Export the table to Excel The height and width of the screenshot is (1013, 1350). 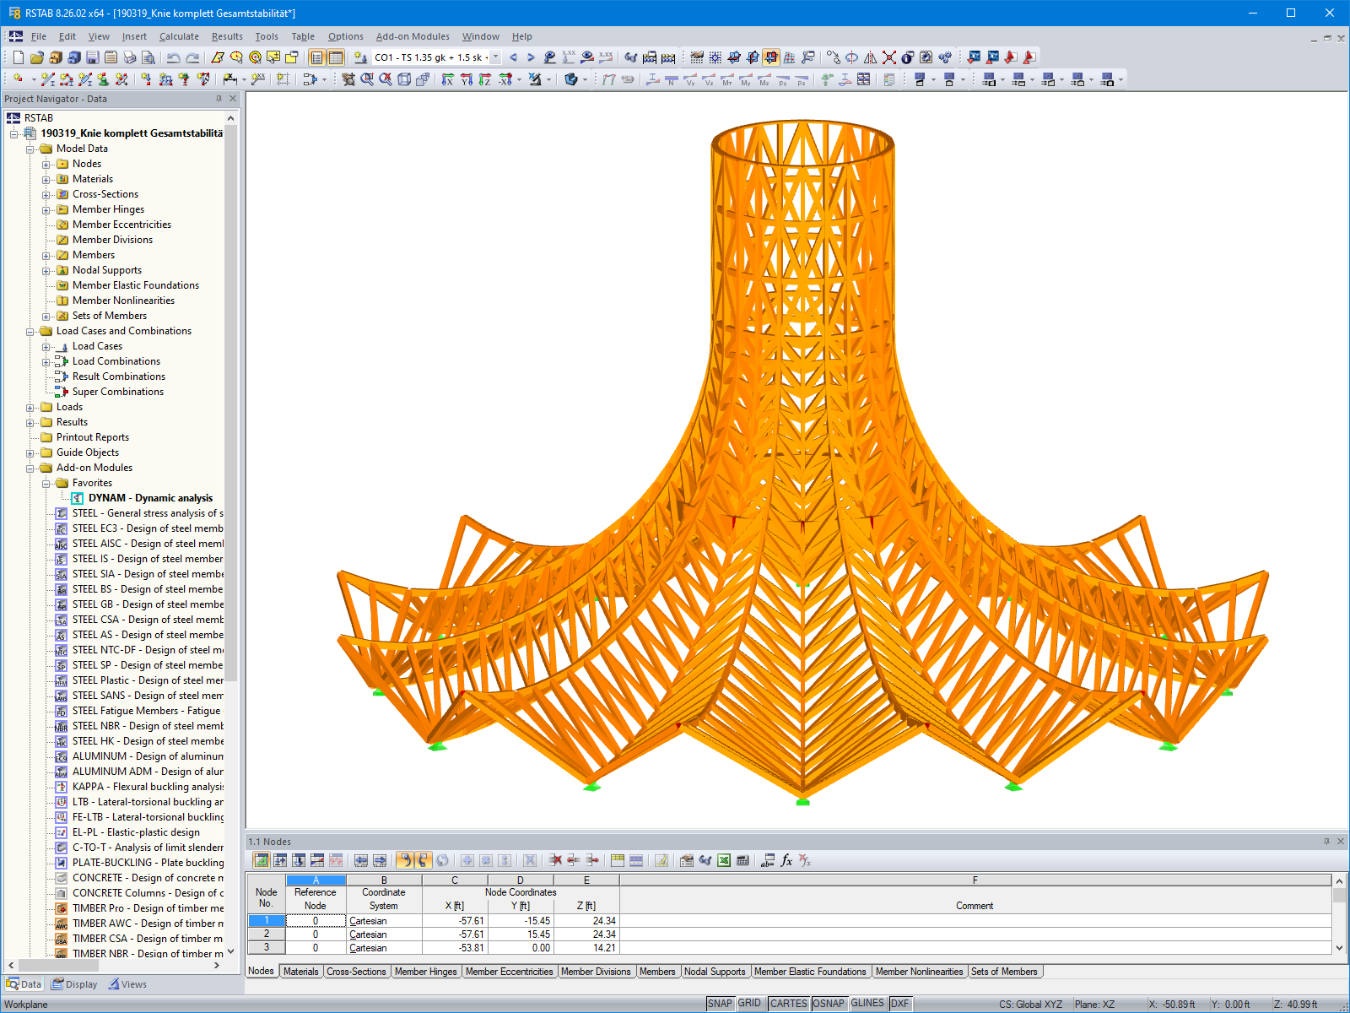(x=724, y=860)
